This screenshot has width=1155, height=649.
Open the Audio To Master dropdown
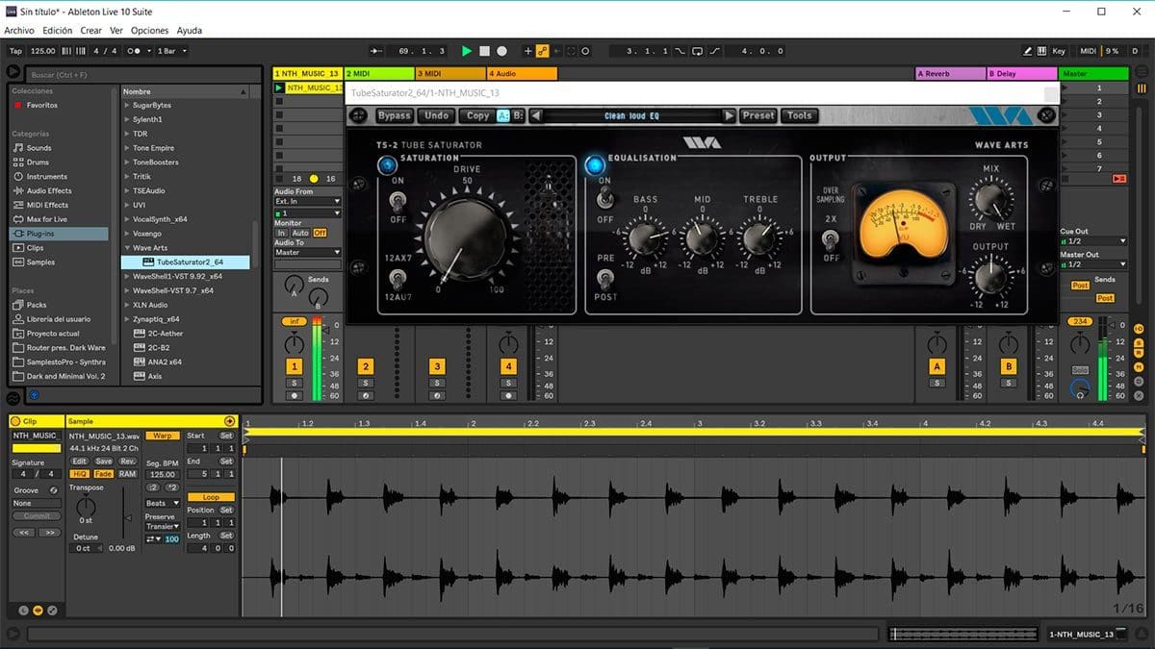click(308, 253)
